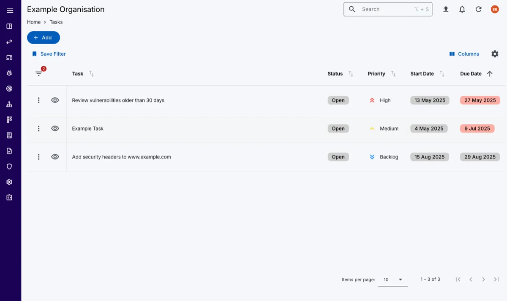Viewport: 507px width, 301px height.
Task: Click the Save Filter button
Action: (x=49, y=54)
